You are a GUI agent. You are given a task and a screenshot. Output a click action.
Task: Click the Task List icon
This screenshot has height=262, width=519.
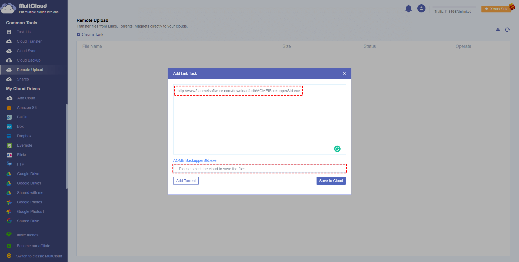(x=9, y=32)
